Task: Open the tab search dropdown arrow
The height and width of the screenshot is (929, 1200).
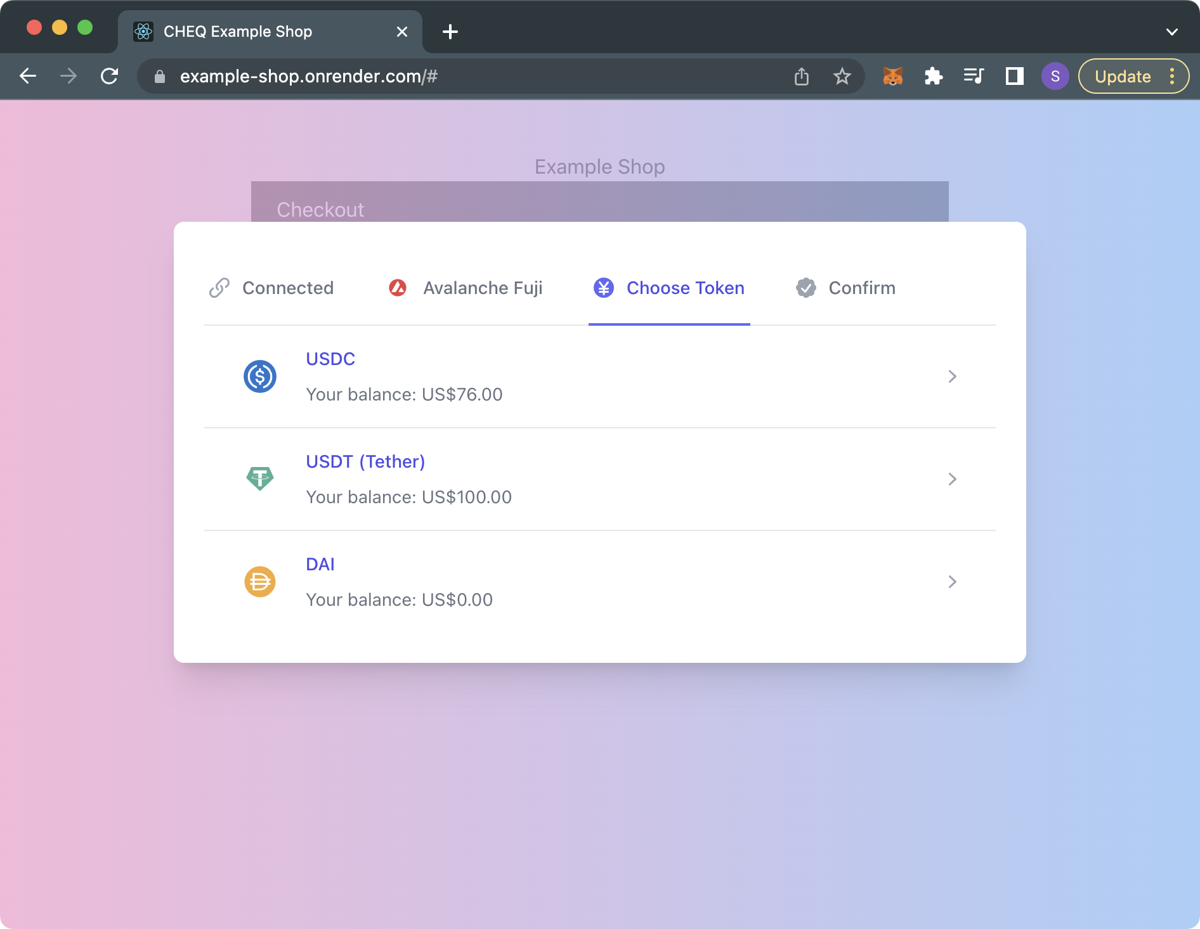Action: (1171, 32)
